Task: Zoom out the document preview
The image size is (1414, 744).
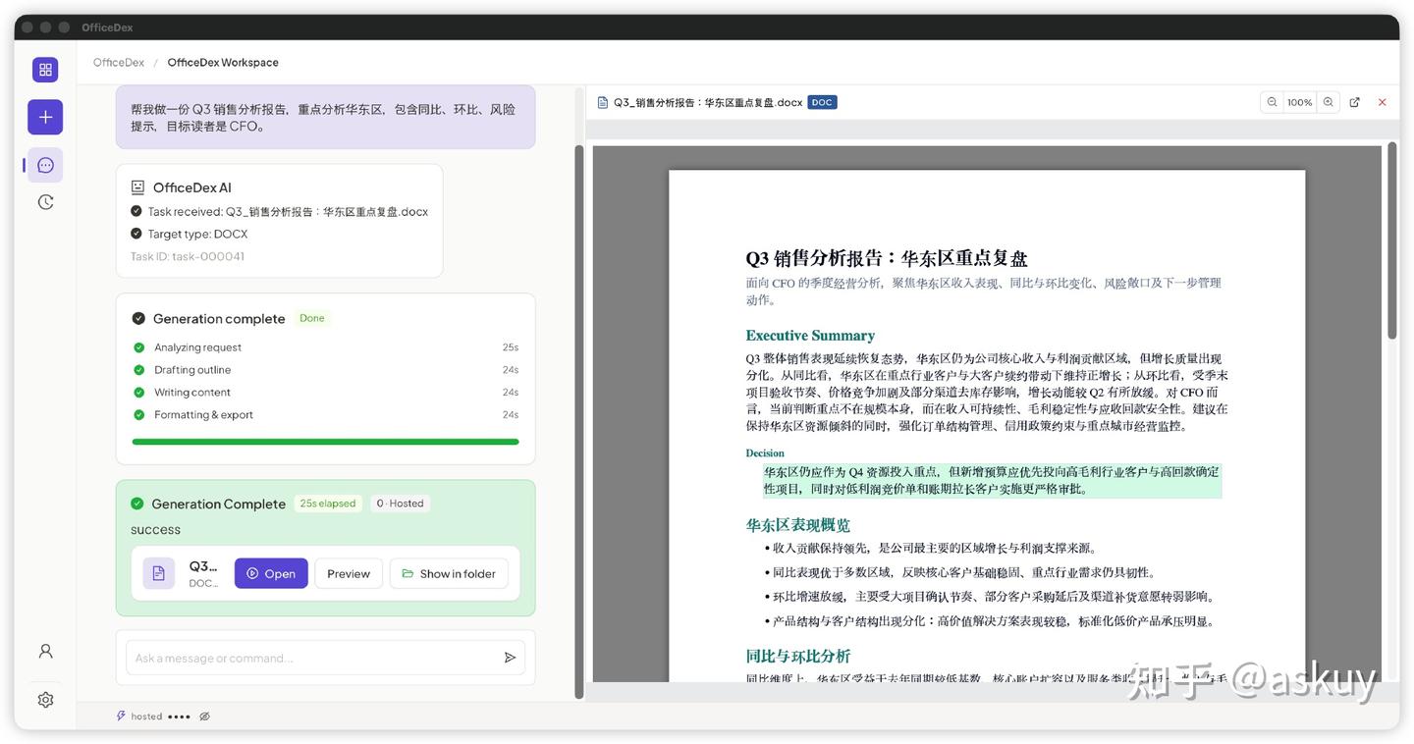Action: click(x=1273, y=102)
